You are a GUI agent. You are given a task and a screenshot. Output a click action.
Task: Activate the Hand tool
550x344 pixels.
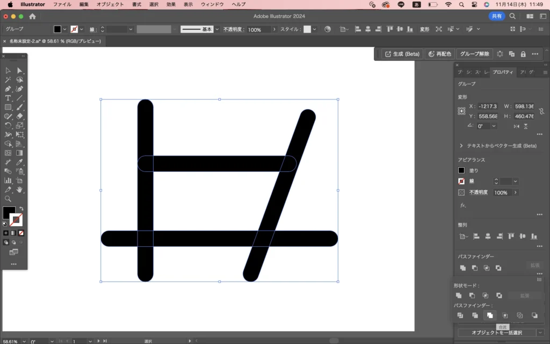click(x=20, y=189)
